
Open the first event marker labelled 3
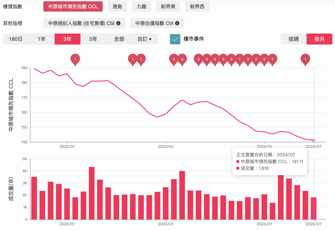tap(223, 60)
